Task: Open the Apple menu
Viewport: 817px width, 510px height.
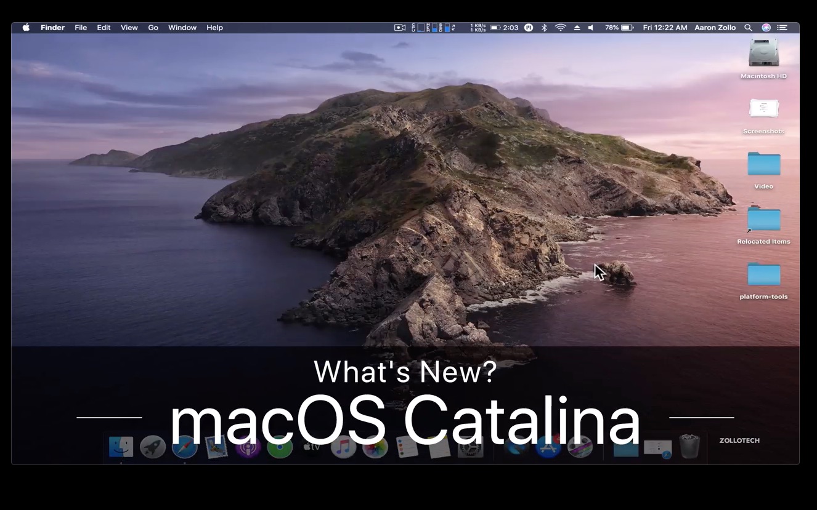Action: pos(26,28)
